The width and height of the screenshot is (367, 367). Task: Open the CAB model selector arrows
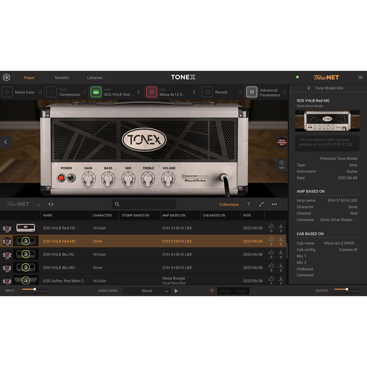(x=194, y=92)
